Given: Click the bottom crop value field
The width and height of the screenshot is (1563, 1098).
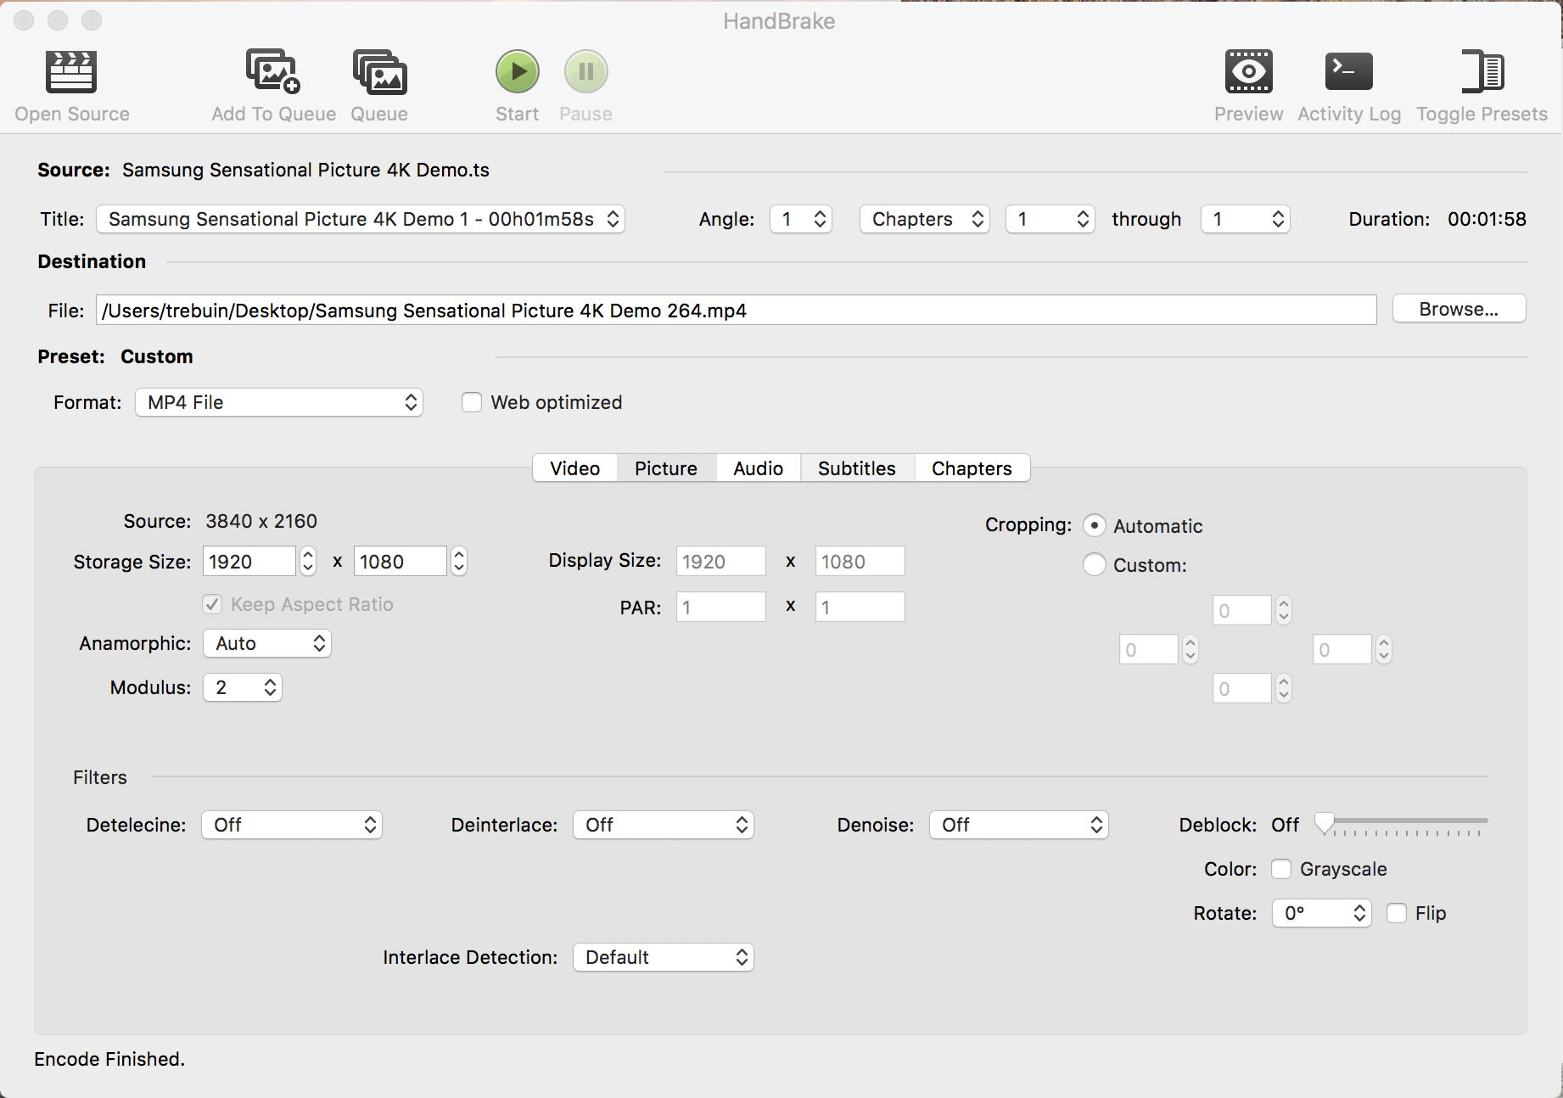Looking at the screenshot, I should click(1242, 689).
